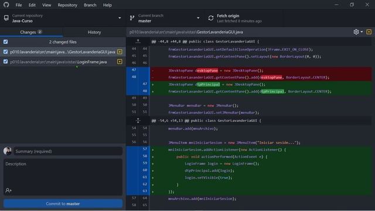Close the GitHub Desktop window
This screenshot has width=375, height=211.
coord(367,5)
